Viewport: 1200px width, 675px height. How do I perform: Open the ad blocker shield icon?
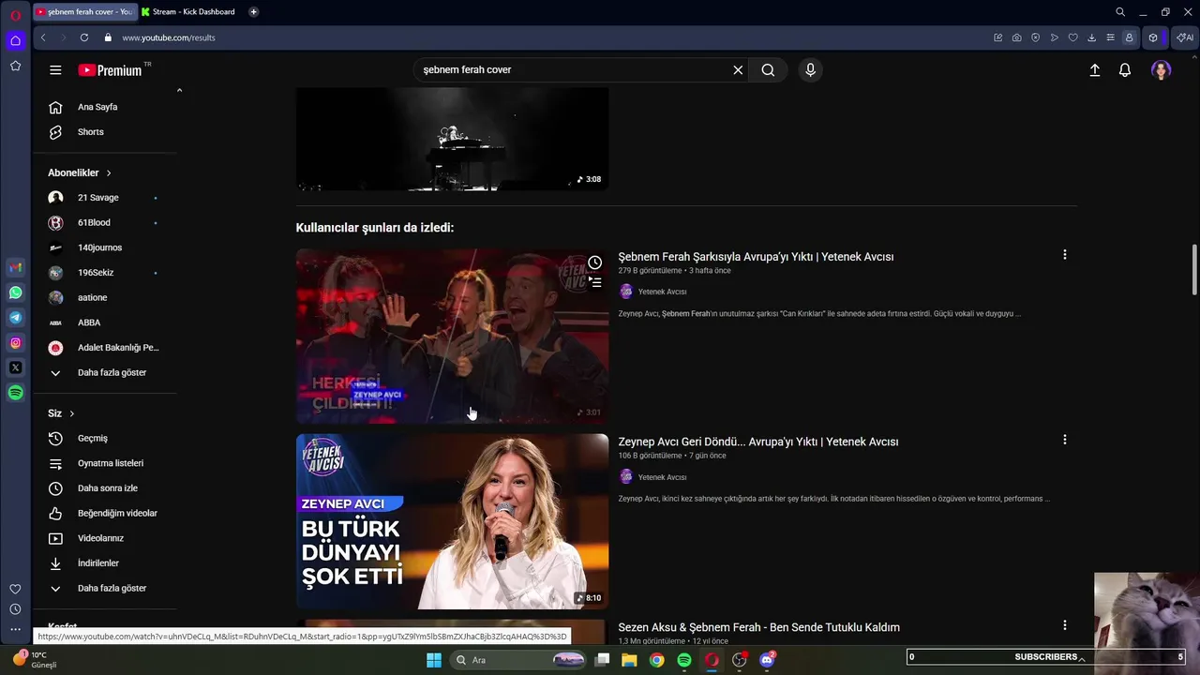(x=1035, y=37)
